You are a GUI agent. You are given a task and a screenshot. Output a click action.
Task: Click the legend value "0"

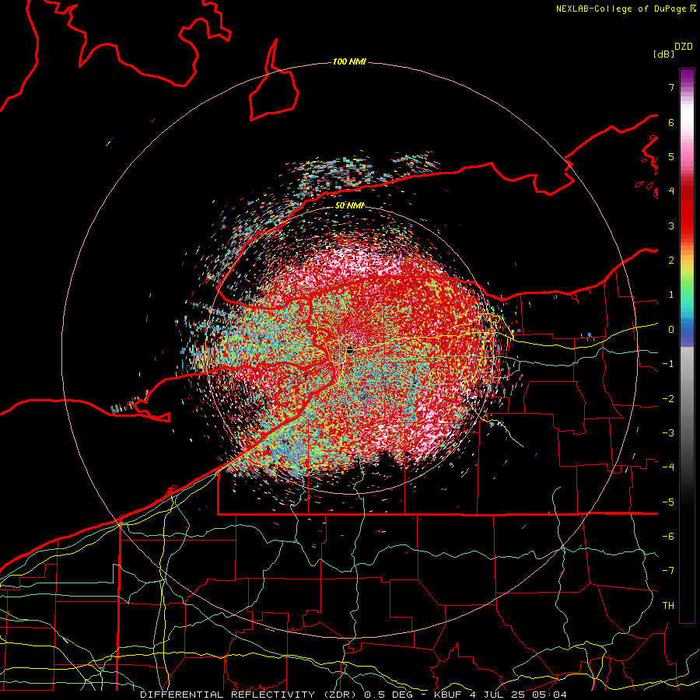(671, 330)
